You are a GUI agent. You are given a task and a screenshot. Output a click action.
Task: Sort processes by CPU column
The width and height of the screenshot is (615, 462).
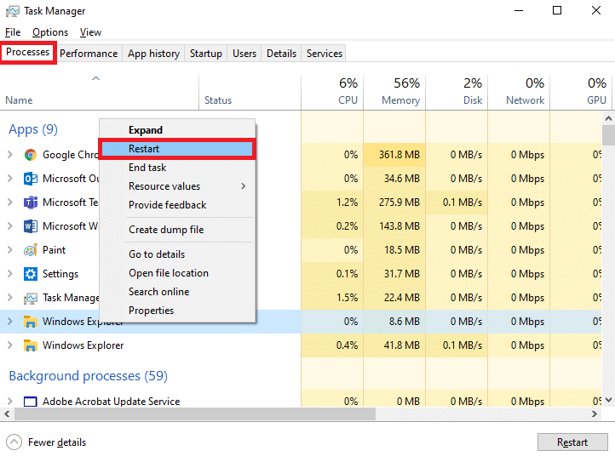332,93
